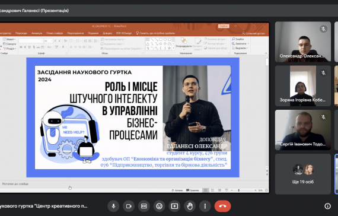Open the Переходи ribbon tab in PowerPoint

click(x=21, y=33)
